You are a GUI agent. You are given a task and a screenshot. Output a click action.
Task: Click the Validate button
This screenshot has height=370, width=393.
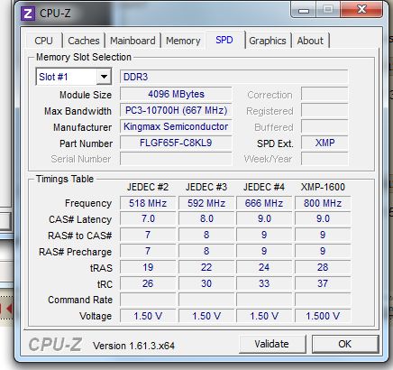(272, 344)
